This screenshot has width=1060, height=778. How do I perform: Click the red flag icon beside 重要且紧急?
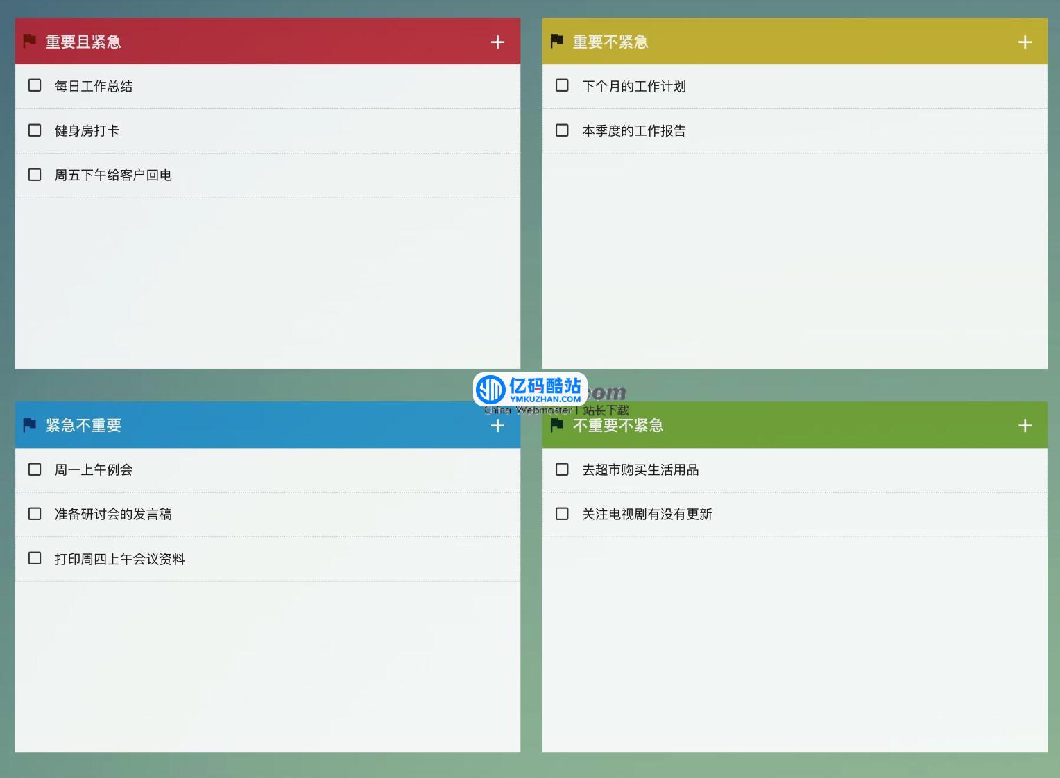click(30, 41)
